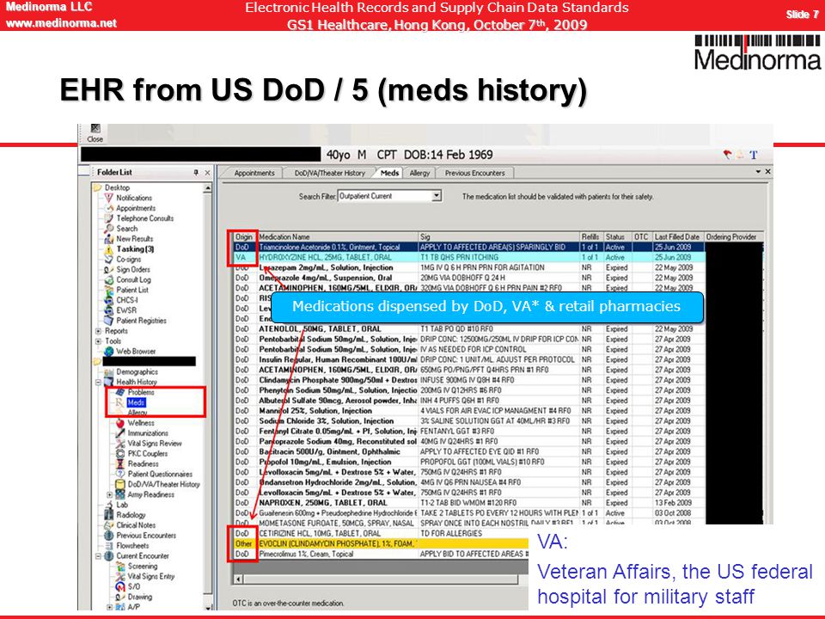Click the Previous Encounters tree icon

(x=109, y=536)
